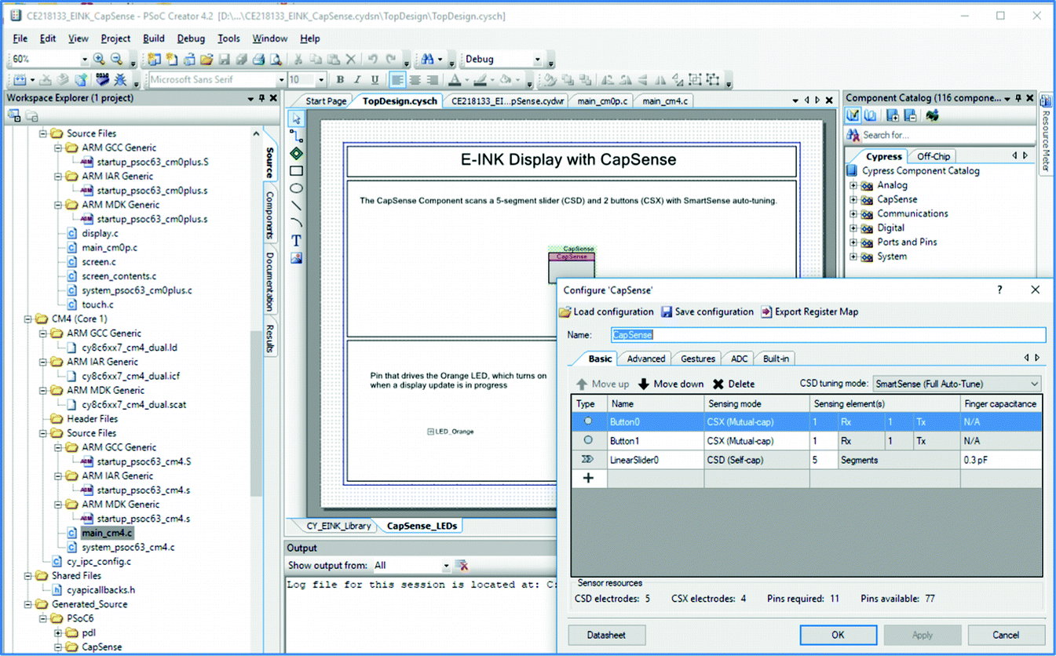Click the Cut scissors icon
The width and height of the screenshot is (1056, 656).
(x=298, y=60)
